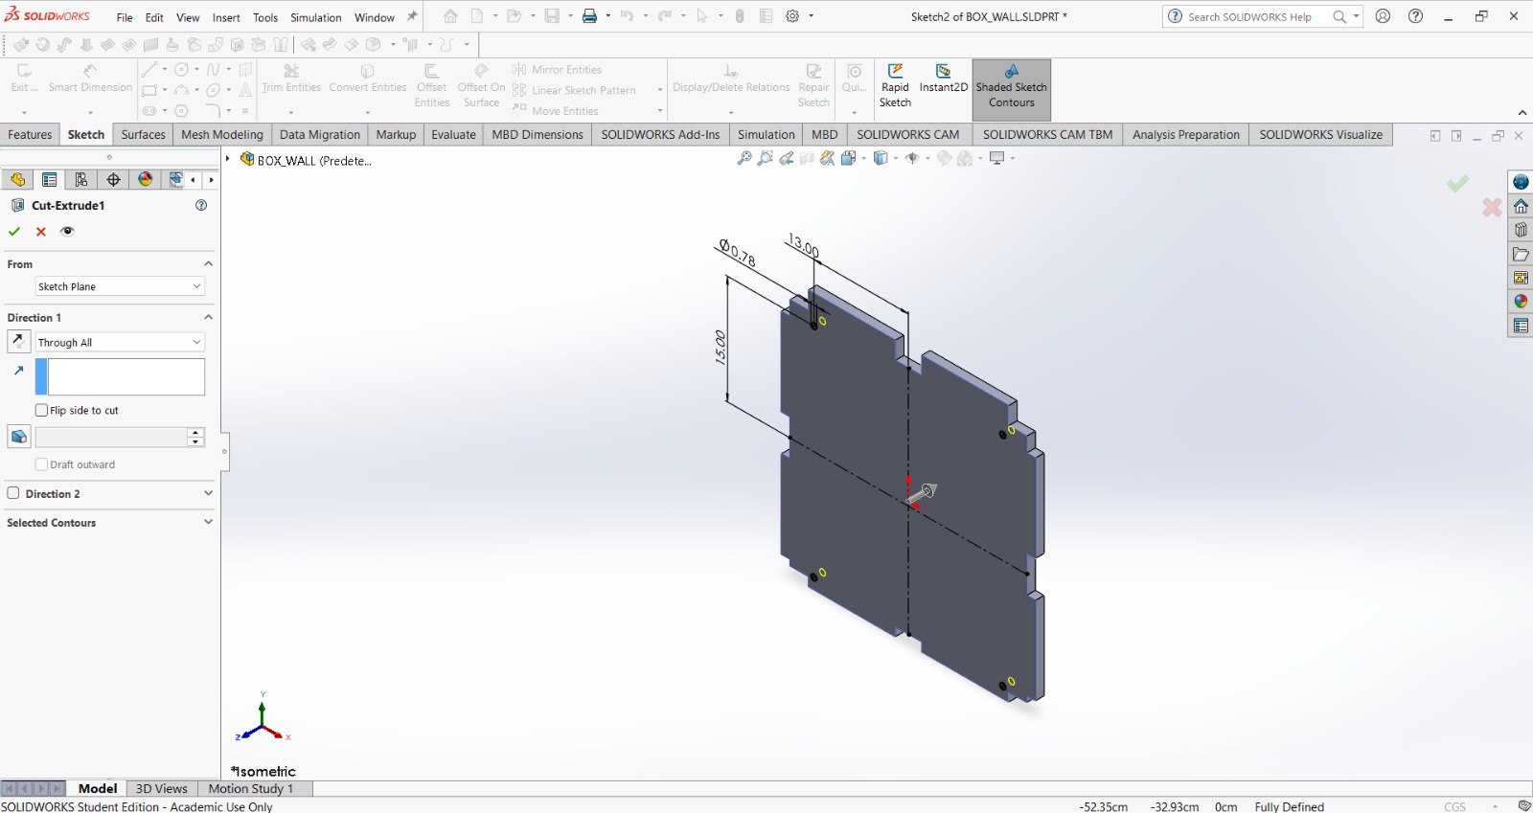Open the From Sketch Plane dropdown
This screenshot has width=1533, height=813.
pos(120,286)
